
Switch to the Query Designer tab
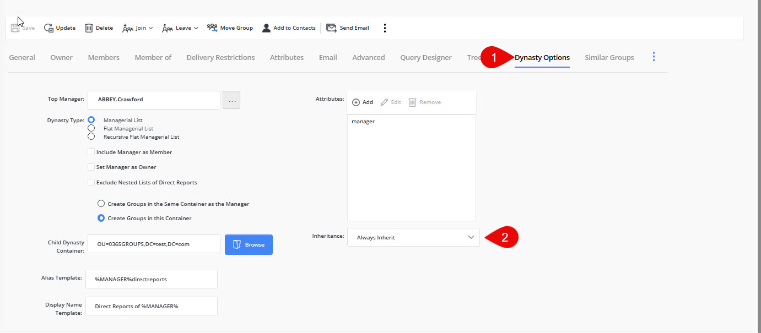tap(425, 57)
